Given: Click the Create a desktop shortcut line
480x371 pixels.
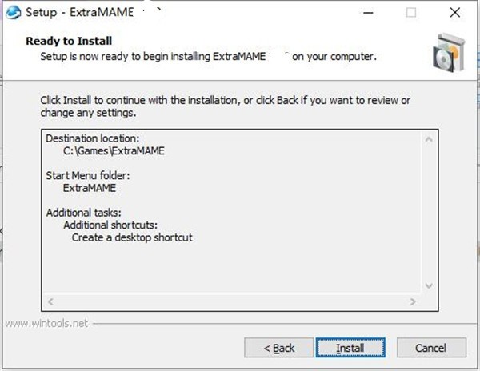Looking at the screenshot, I should pos(132,237).
